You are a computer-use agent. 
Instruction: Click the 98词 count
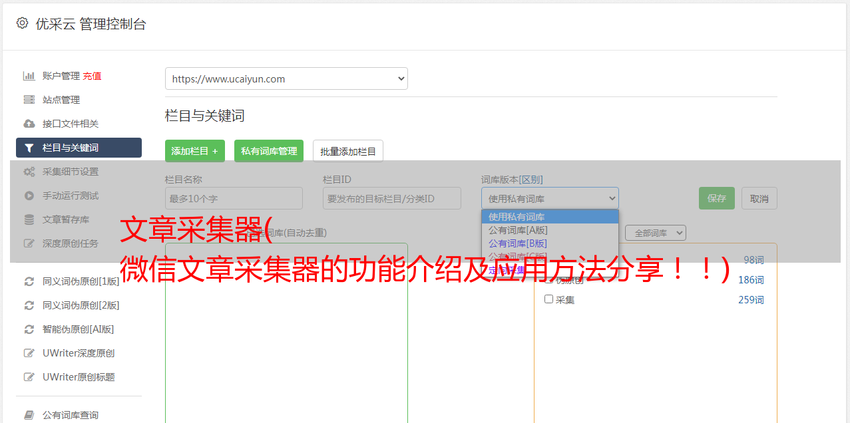pos(753,260)
